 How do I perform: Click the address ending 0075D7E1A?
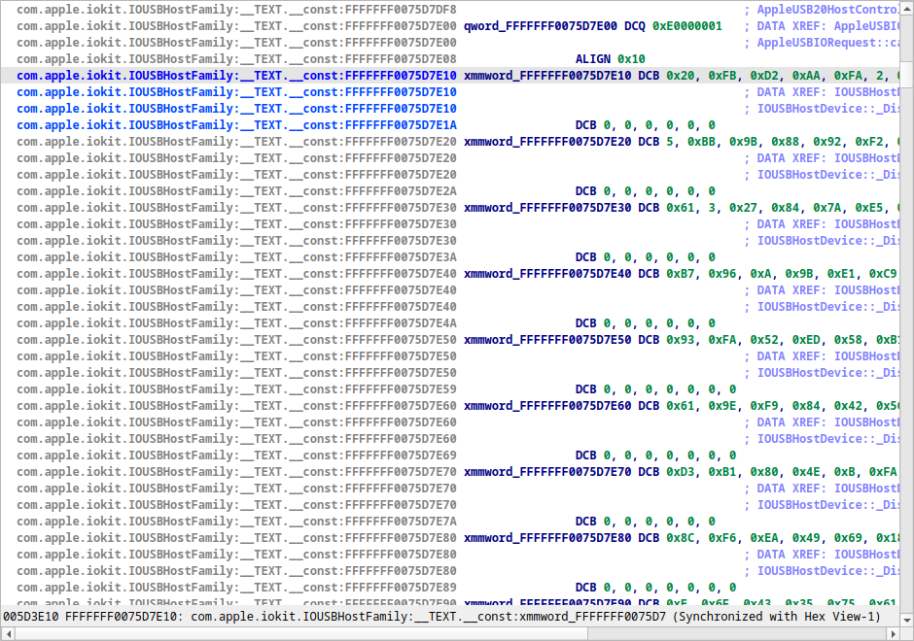tap(236, 125)
